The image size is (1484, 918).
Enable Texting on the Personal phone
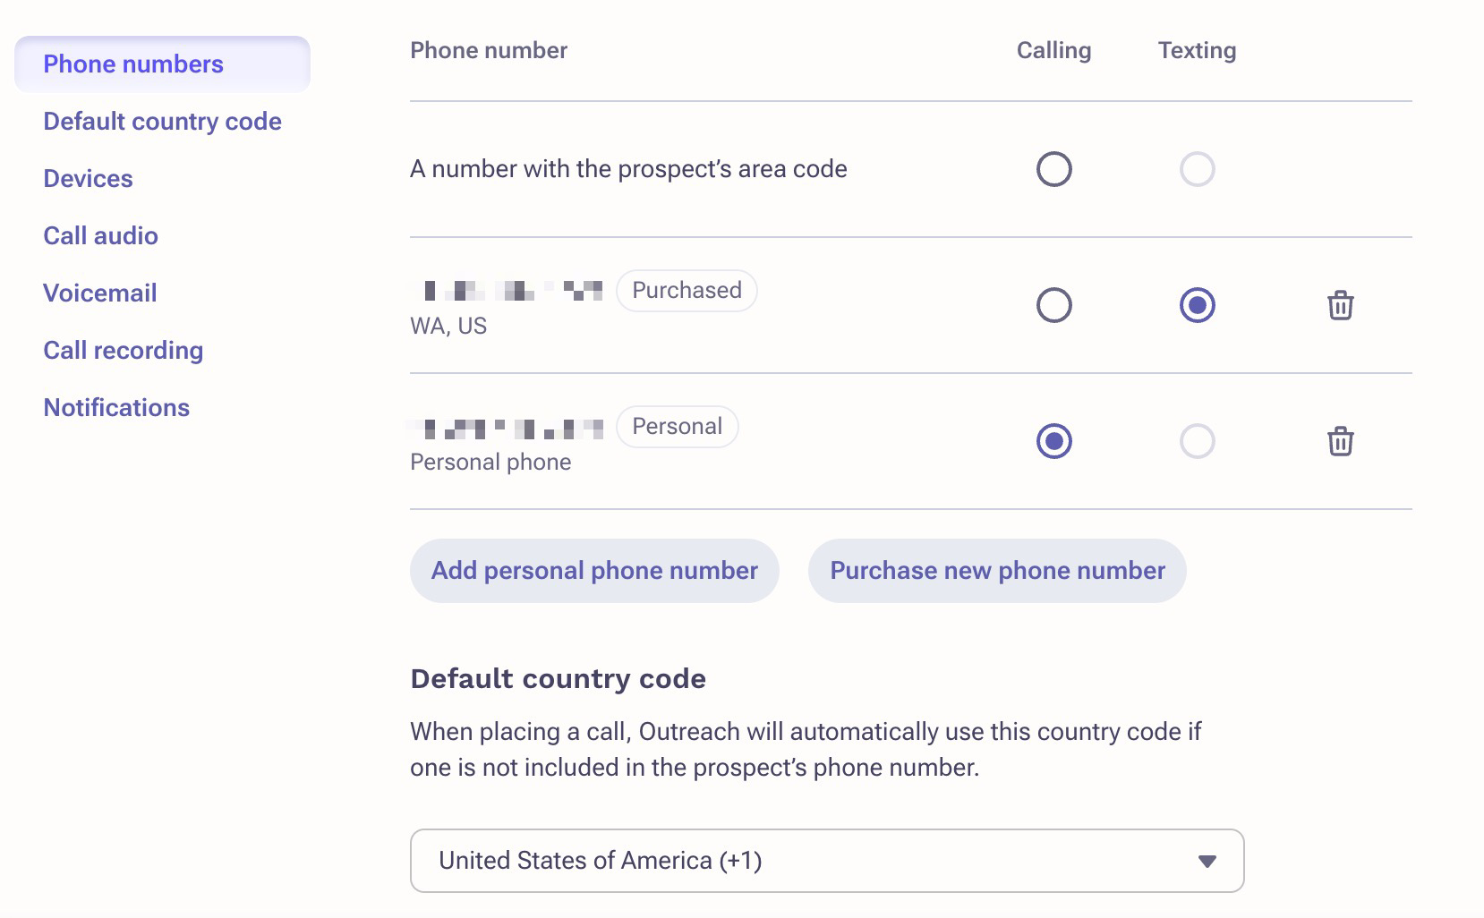click(x=1197, y=442)
